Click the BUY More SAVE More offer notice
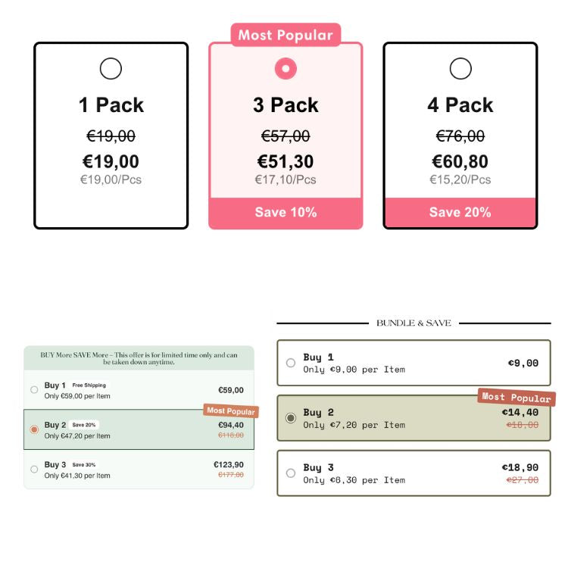 pos(139,358)
